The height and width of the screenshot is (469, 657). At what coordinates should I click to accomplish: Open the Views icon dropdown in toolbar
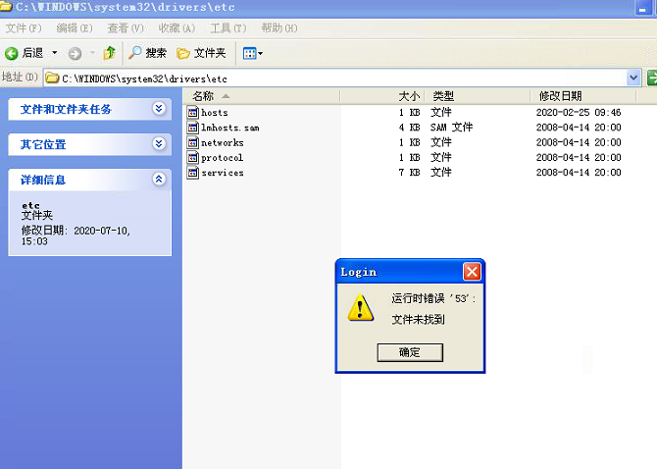[253, 54]
